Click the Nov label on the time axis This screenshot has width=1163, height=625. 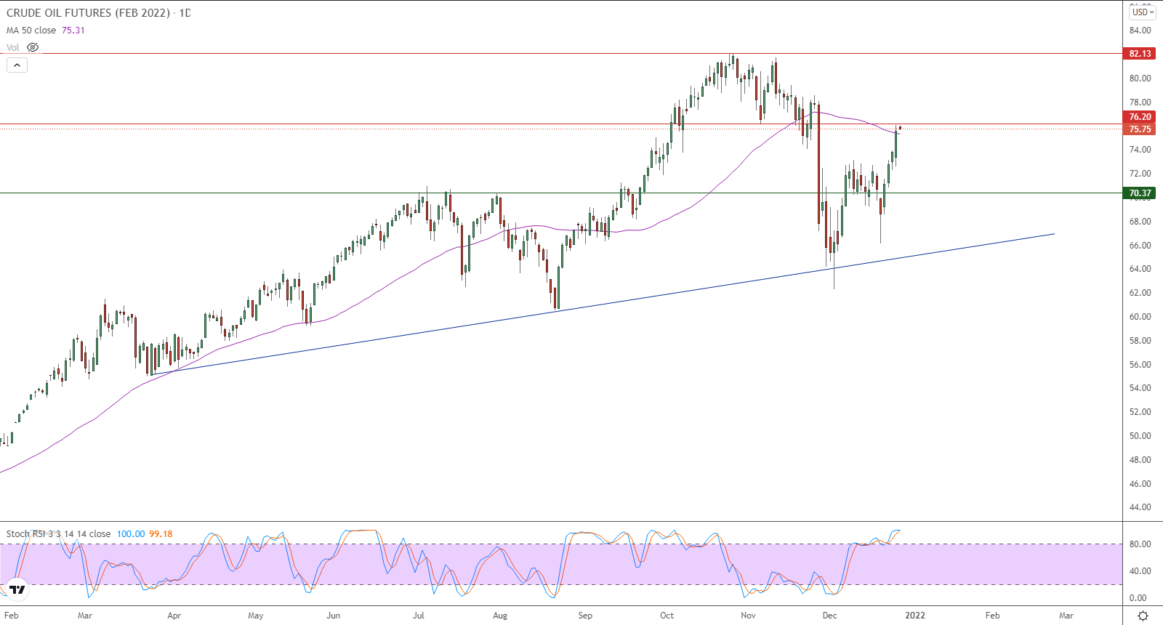click(749, 616)
